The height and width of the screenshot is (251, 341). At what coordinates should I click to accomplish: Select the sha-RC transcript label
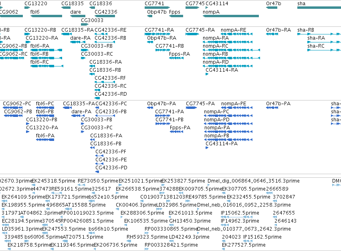point(316,46)
